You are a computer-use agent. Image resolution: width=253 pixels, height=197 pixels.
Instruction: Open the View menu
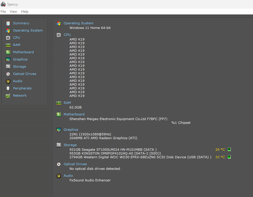click(13, 12)
